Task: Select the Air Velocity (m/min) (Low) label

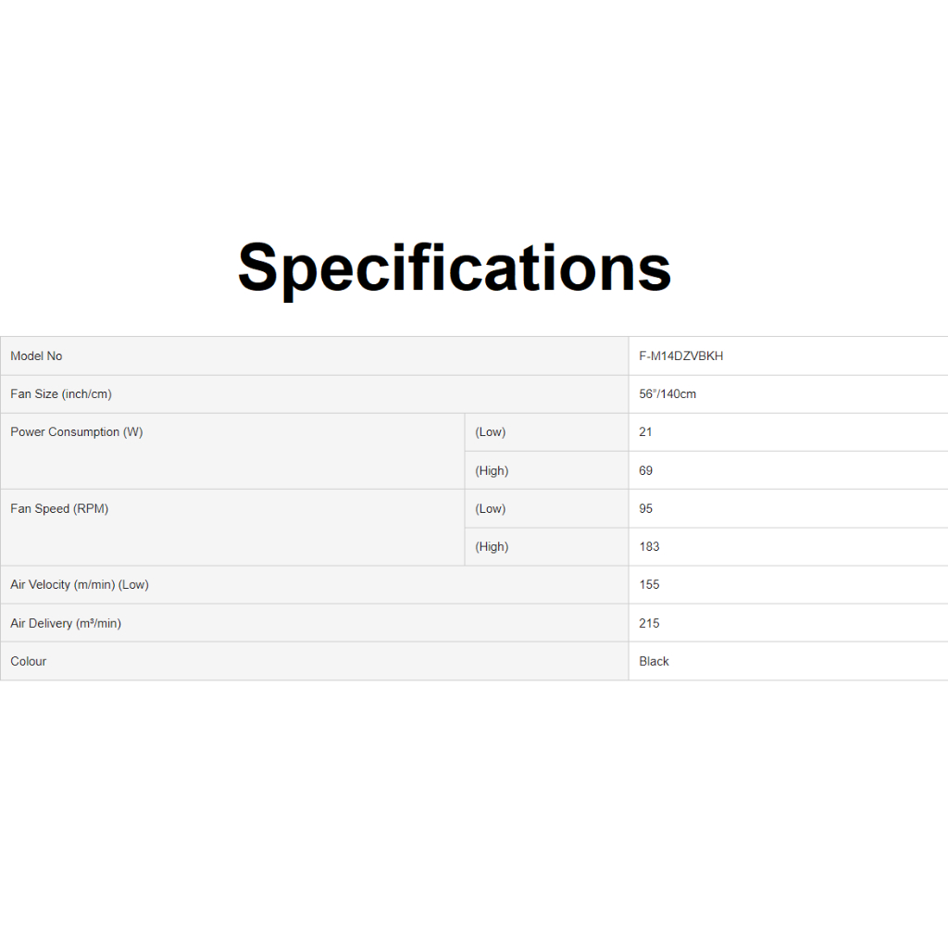Action: pos(80,585)
